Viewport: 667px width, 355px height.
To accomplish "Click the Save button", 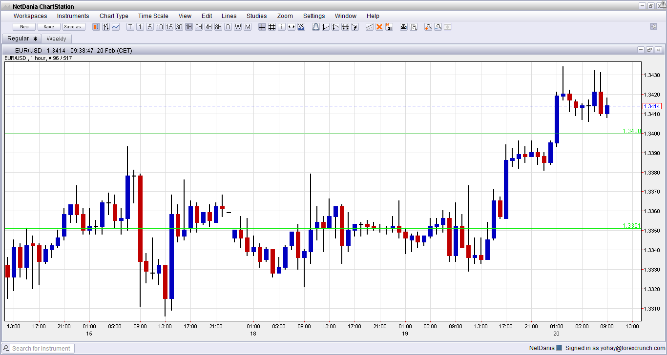I will 49,27.
